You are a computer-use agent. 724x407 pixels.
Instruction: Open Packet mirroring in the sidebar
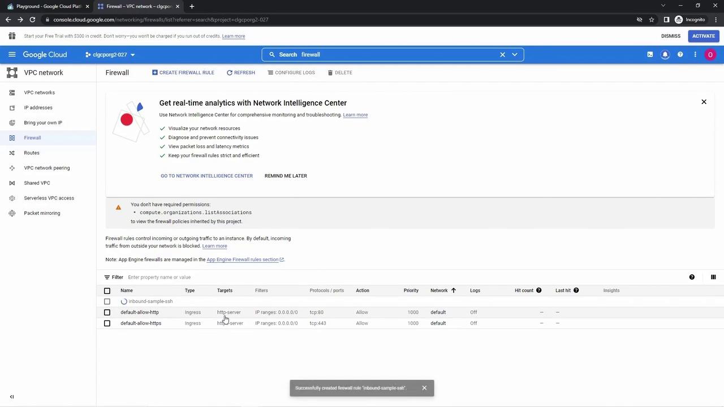click(42, 213)
